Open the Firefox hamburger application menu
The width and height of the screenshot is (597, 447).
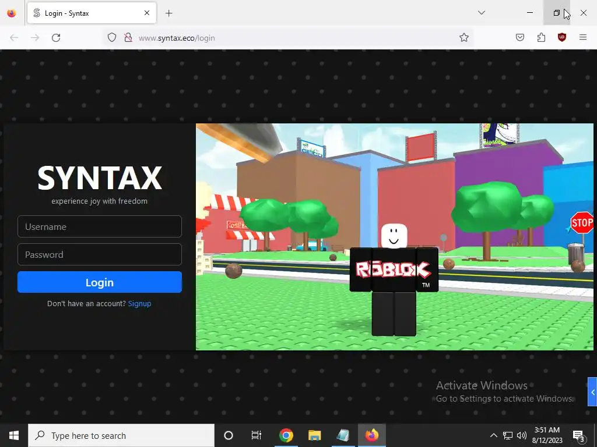[583, 37]
